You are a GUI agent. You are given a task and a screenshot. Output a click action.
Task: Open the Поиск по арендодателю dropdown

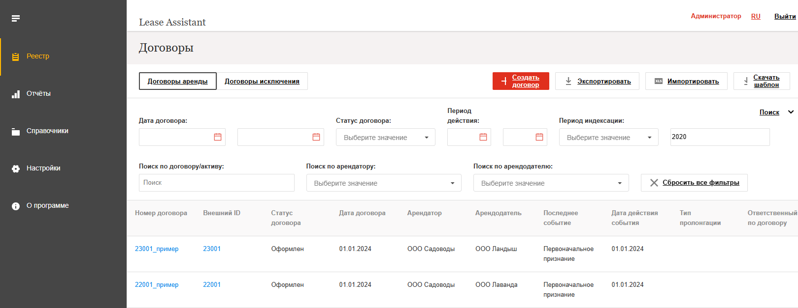[x=551, y=183]
